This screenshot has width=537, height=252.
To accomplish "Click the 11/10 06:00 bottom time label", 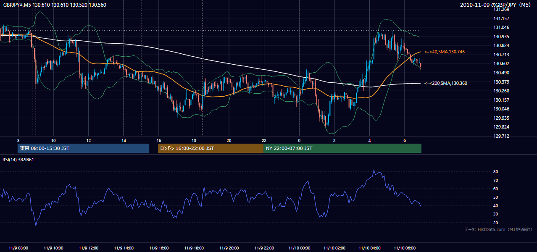I will click(405, 248).
